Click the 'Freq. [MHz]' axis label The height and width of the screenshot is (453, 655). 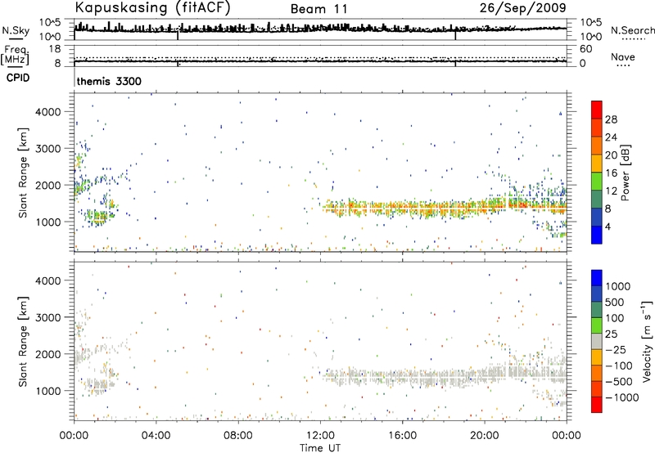[x=15, y=55]
